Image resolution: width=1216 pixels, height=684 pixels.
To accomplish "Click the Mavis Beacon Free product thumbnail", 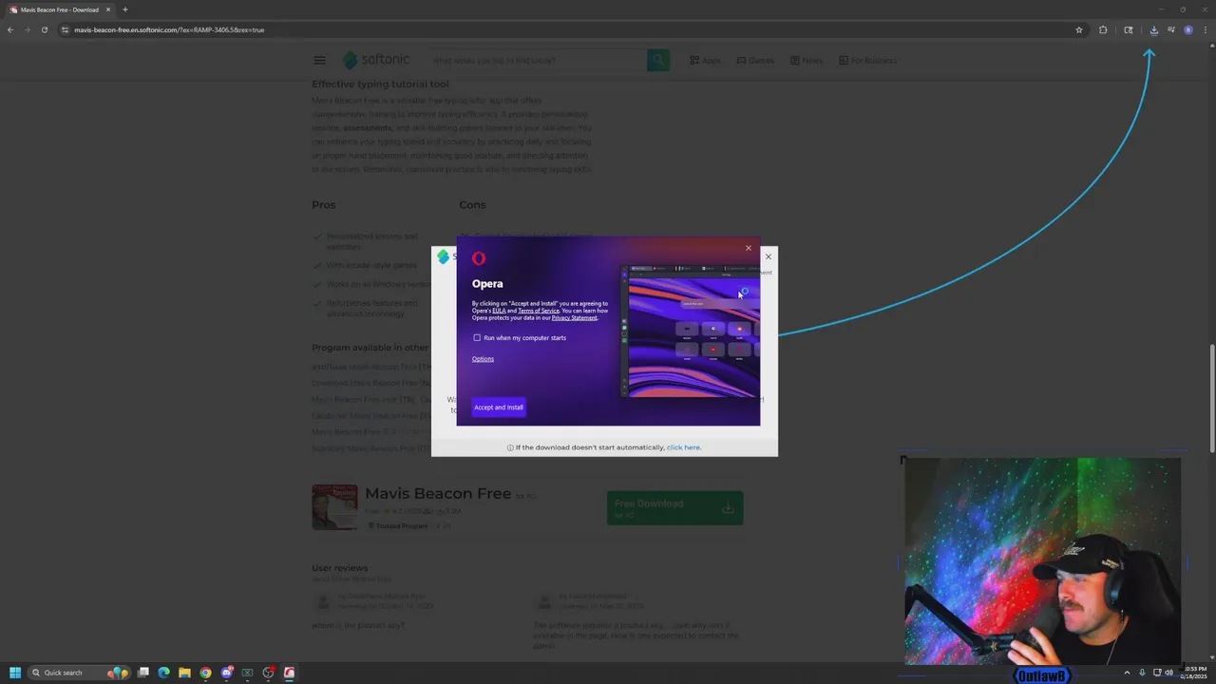I will tap(334, 506).
